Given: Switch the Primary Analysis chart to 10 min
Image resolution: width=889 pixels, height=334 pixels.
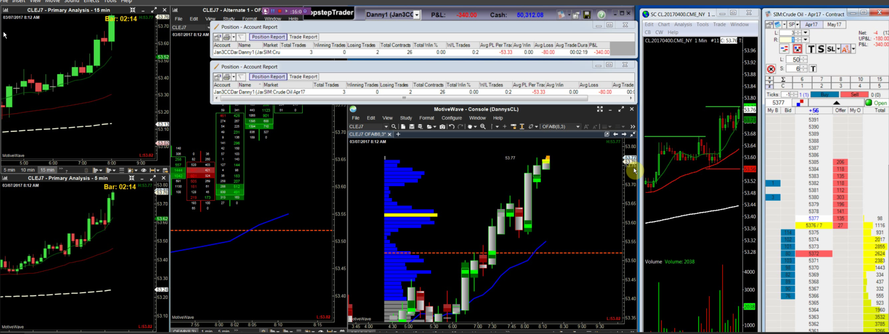Looking at the screenshot, I should [28, 170].
